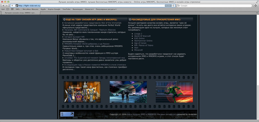Open the Downloads button in the toolbar
Image resolution: width=259 pixels, height=122 pixels.
(x=255, y=6)
